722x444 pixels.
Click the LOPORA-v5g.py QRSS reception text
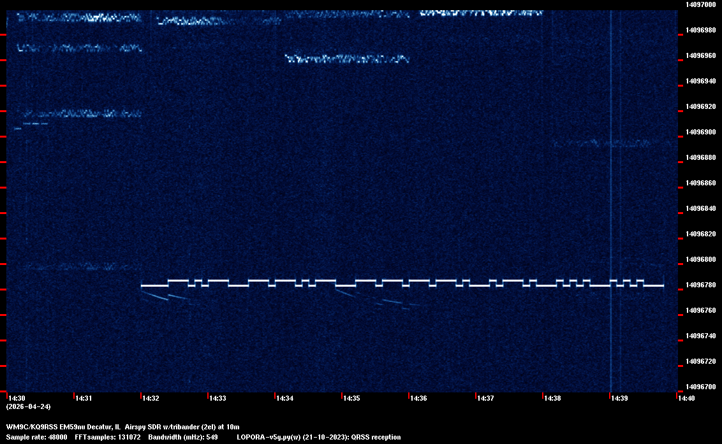[x=318, y=437]
